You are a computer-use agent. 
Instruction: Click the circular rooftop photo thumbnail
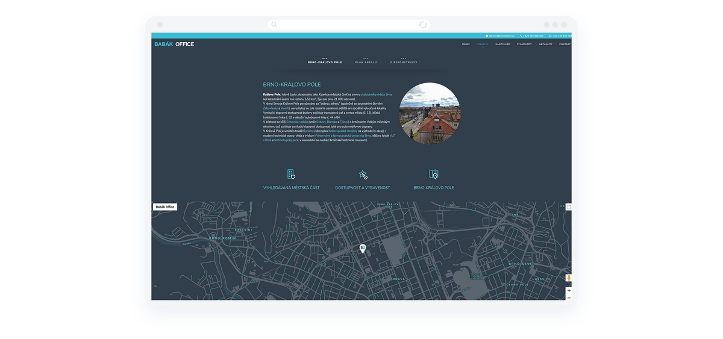(x=430, y=113)
